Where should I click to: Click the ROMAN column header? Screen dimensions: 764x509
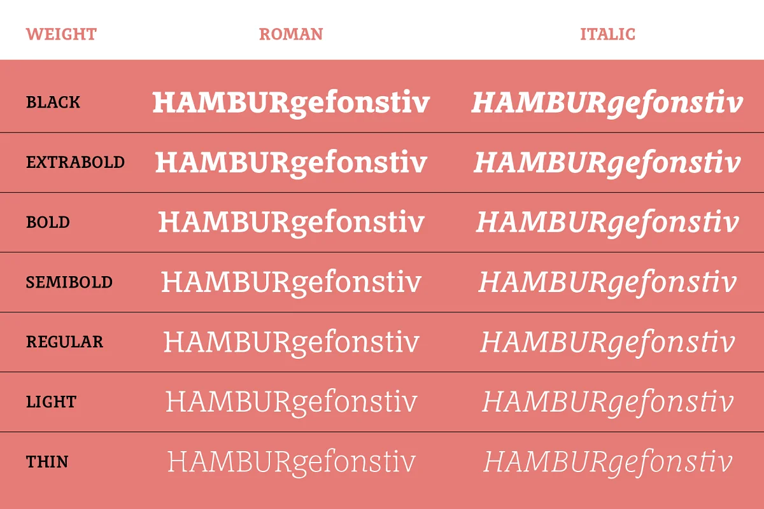click(291, 34)
